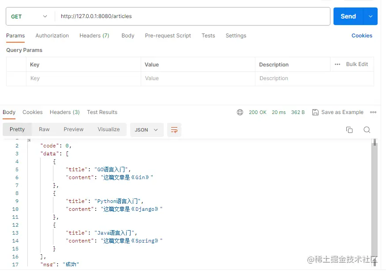Select the Raw view mode

[x=44, y=129]
